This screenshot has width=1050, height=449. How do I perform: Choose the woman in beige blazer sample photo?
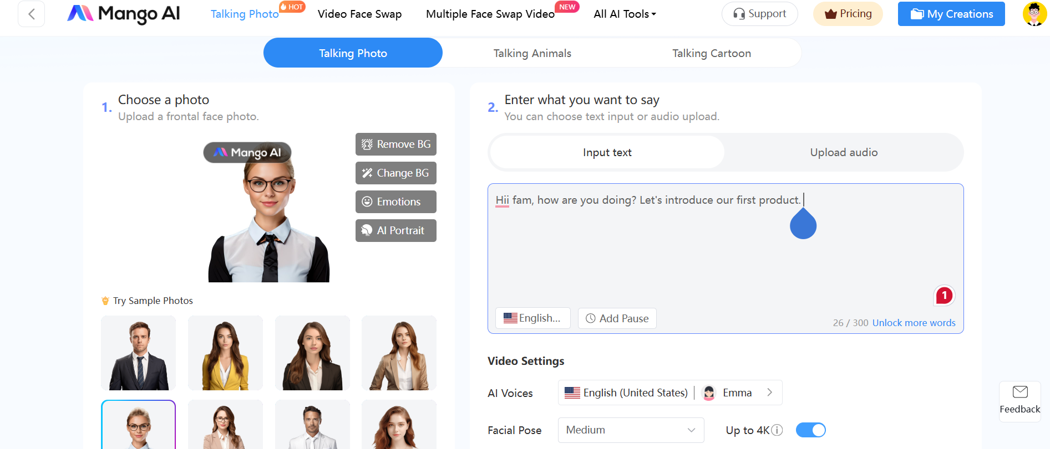point(399,353)
